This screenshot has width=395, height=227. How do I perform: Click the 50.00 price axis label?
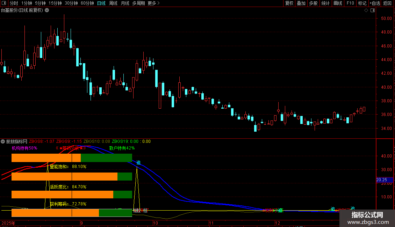[x=386, y=19]
